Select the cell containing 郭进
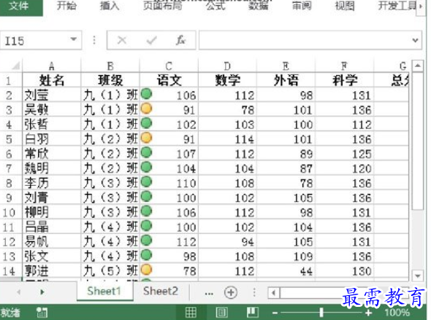The width and height of the screenshot is (431, 320). point(51,271)
